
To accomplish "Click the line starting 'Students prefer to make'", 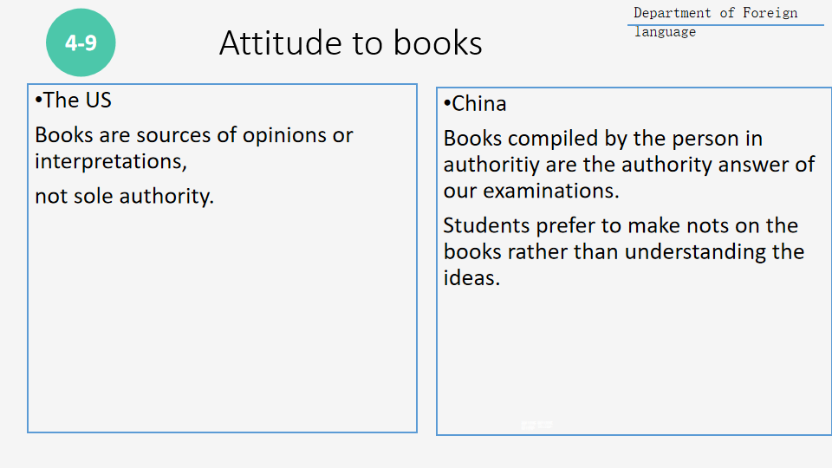I will point(621,226).
